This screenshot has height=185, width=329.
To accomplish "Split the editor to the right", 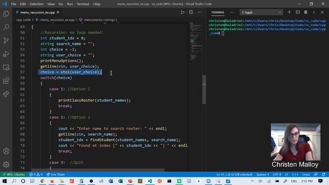I will point(191,12).
